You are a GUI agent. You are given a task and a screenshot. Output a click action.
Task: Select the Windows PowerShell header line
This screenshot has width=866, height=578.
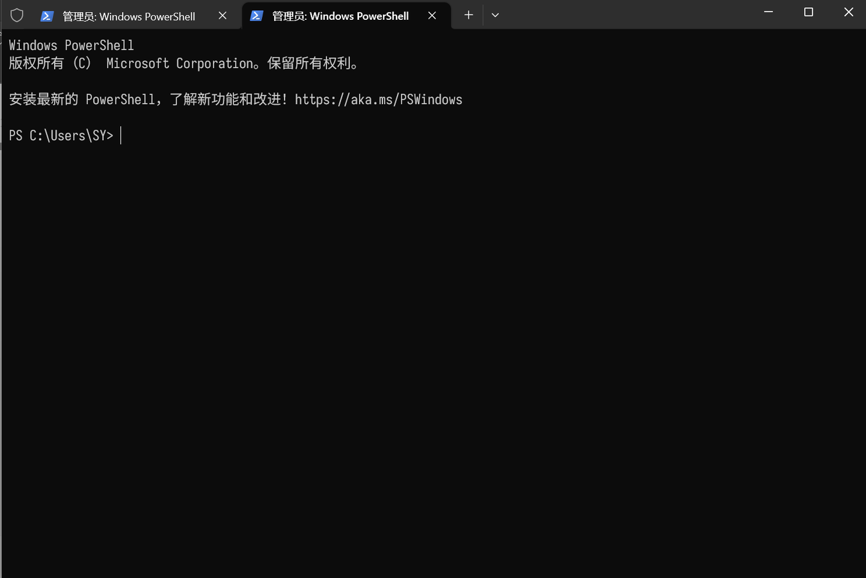pos(70,45)
